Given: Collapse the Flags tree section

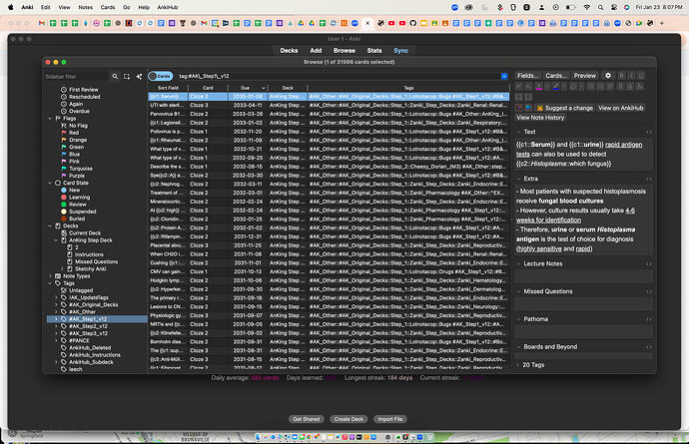Looking at the screenshot, I should (50, 119).
